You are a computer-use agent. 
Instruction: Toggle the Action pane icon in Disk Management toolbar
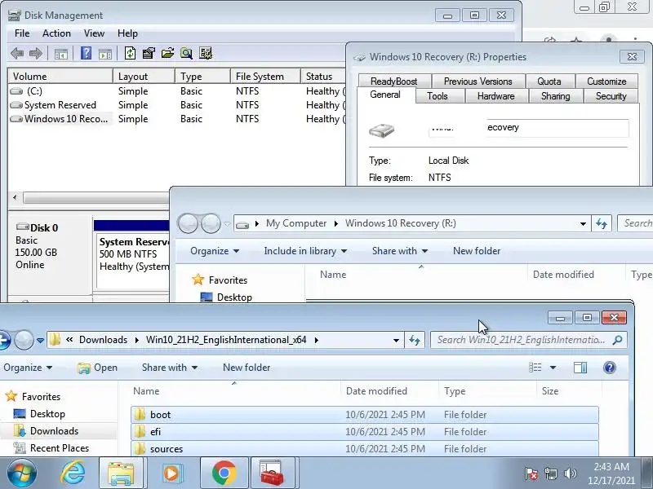click(105, 54)
